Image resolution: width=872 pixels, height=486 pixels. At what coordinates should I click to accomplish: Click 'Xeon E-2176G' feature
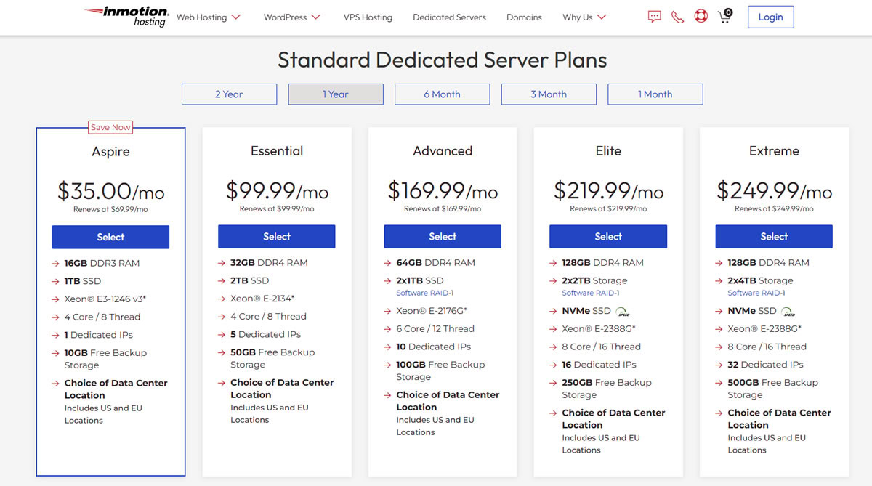pos(432,310)
